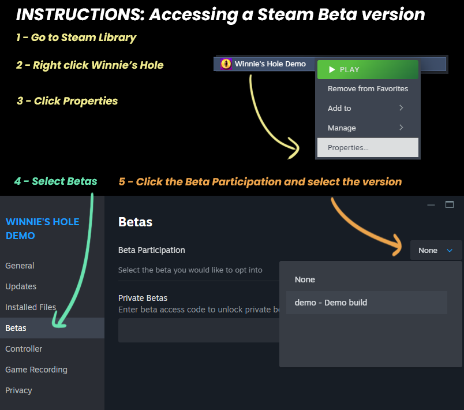Click the Betas page heading
Viewport: 464px width, 410px height.
click(135, 222)
